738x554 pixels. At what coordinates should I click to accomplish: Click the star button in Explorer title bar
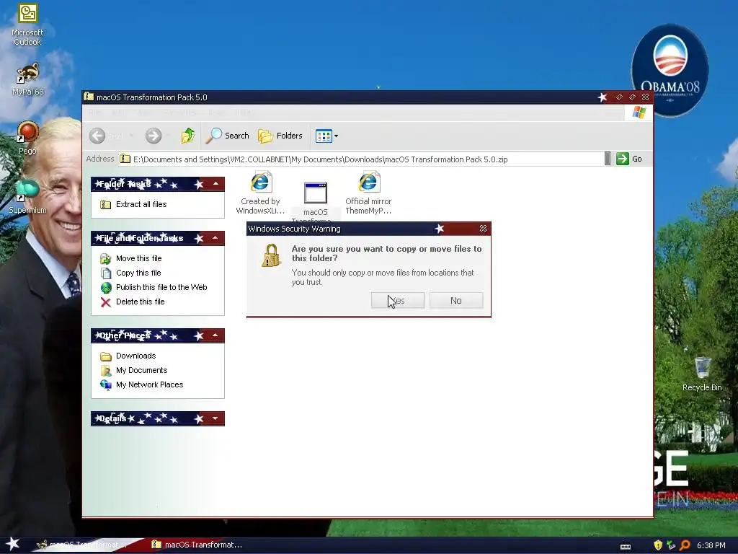click(603, 97)
